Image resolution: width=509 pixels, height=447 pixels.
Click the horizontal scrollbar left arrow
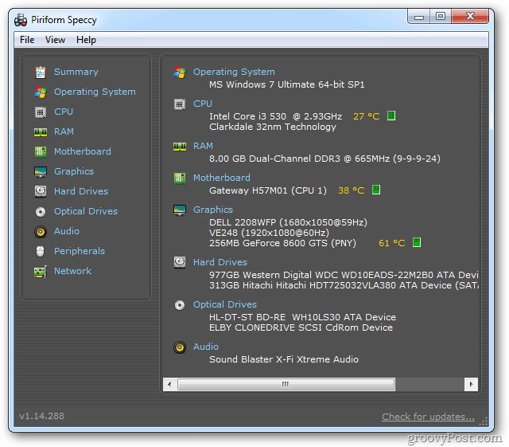[x=169, y=384]
